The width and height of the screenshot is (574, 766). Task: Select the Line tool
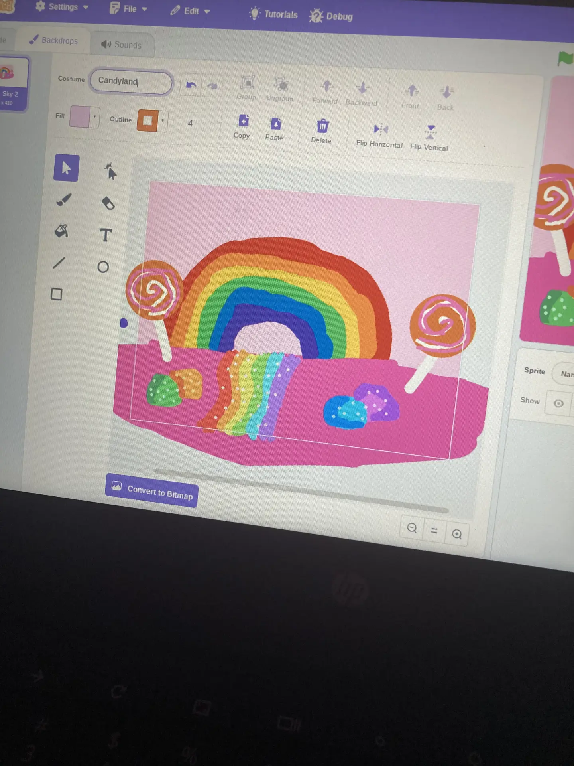click(59, 263)
